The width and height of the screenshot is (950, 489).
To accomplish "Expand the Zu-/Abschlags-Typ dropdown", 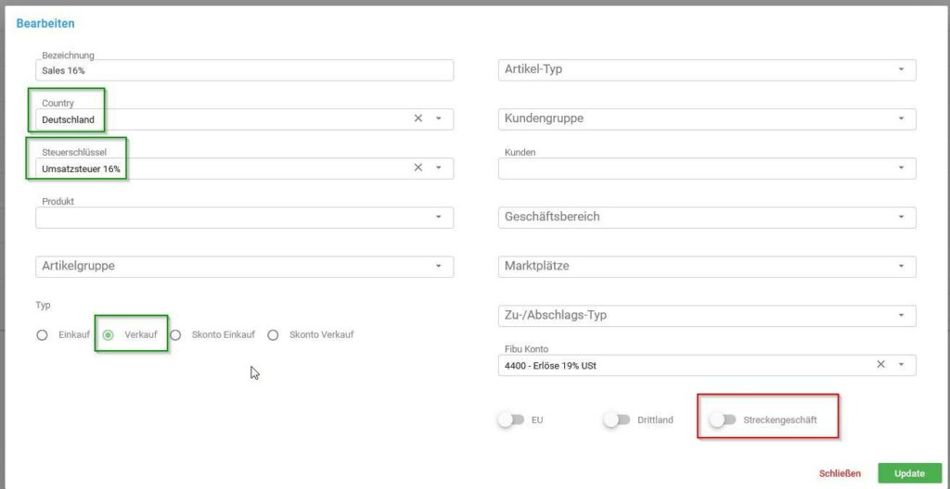I will [707, 315].
